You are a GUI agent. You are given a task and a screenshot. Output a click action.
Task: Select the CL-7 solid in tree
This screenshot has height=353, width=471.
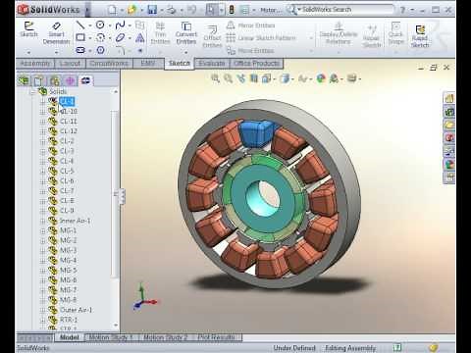[67, 191]
